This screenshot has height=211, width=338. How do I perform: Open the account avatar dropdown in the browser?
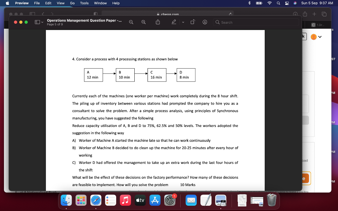(320, 37)
